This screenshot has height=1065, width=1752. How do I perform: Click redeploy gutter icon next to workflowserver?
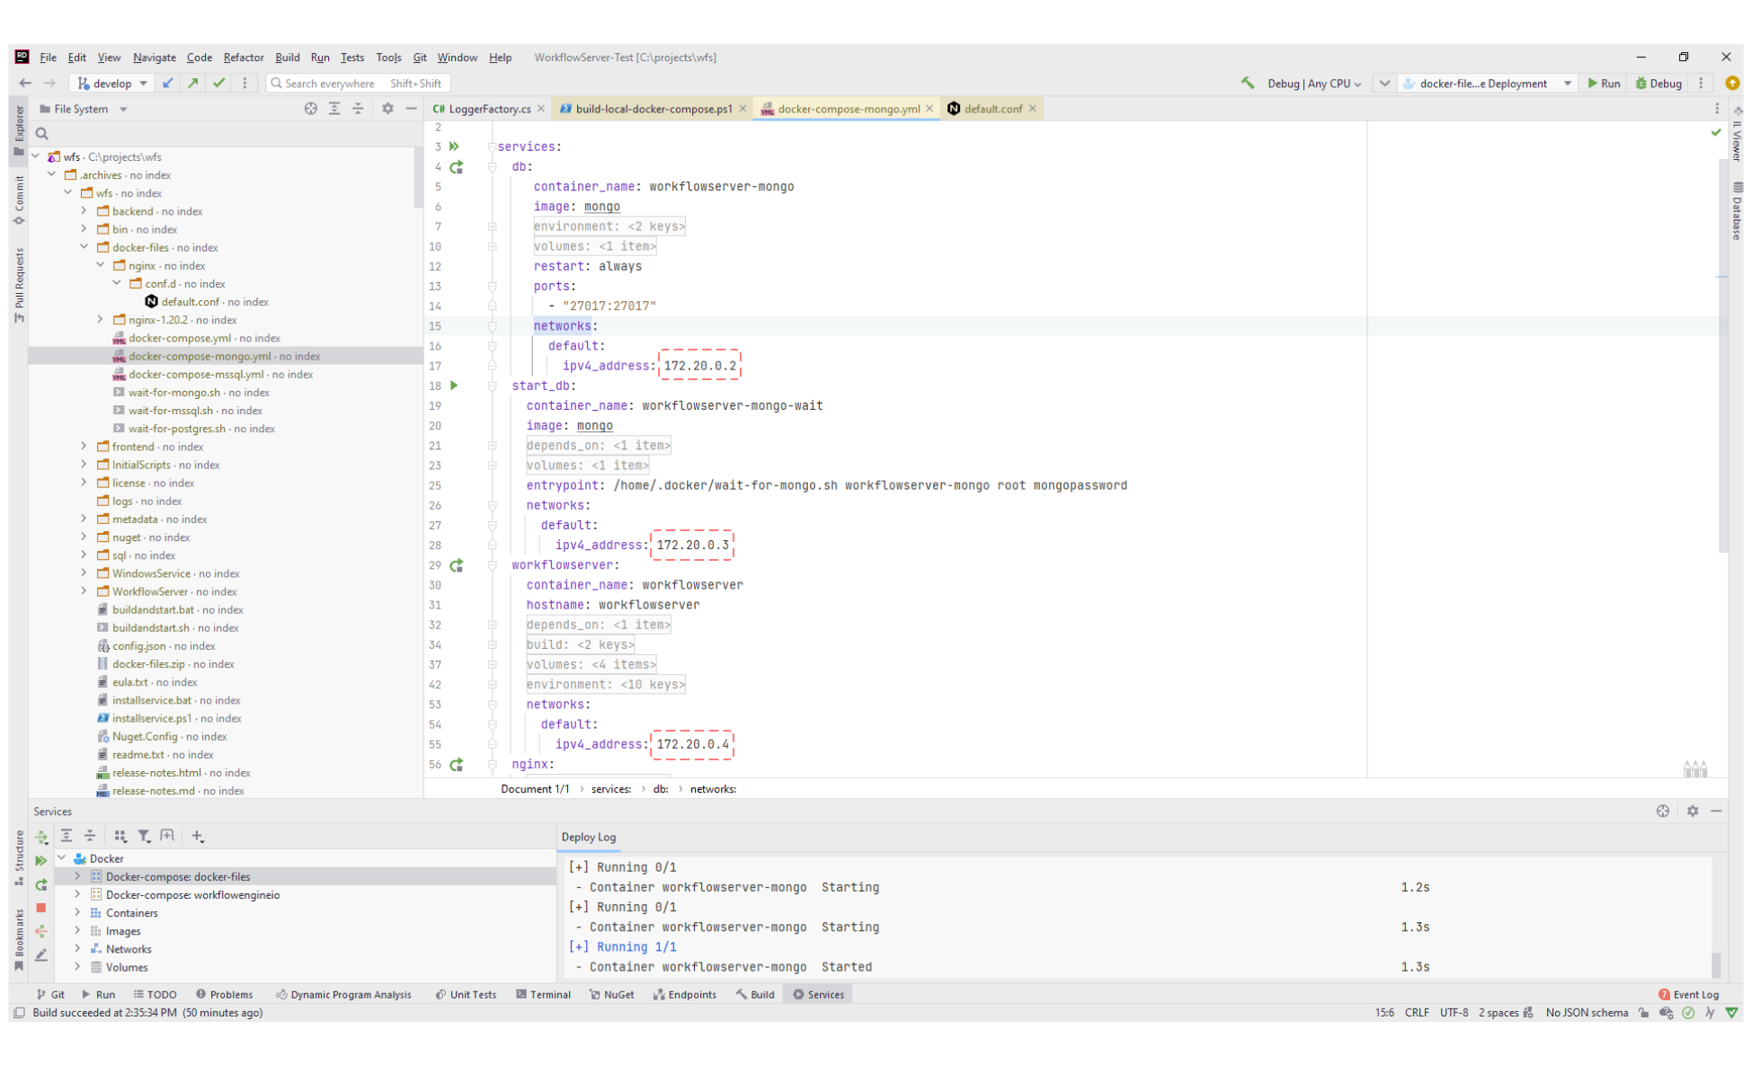click(457, 565)
